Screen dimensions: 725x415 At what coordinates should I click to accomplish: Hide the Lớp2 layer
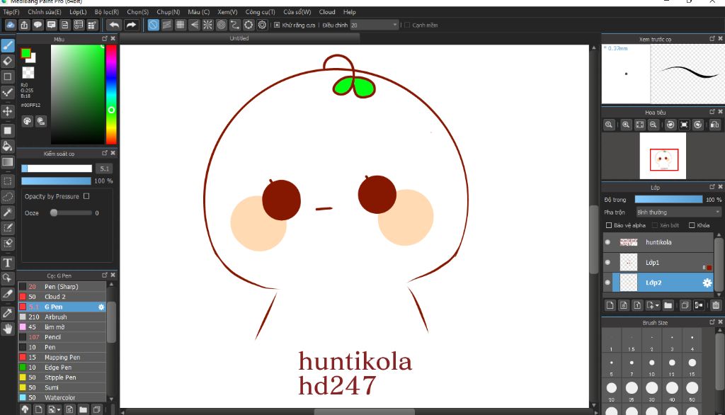click(x=607, y=283)
